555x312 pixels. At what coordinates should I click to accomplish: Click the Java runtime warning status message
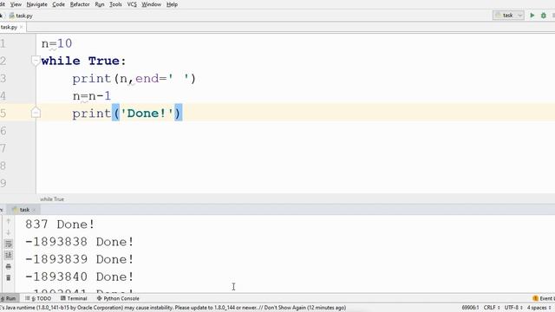(173, 308)
